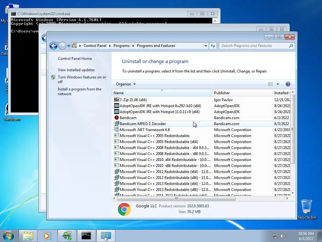Click the list scroll-down arrow
The image size is (322, 242).
293,193
